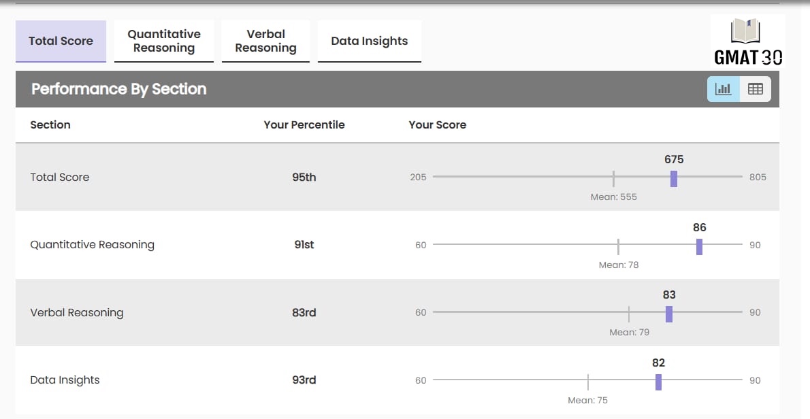Click the Total Score 675 marker

(674, 178)
